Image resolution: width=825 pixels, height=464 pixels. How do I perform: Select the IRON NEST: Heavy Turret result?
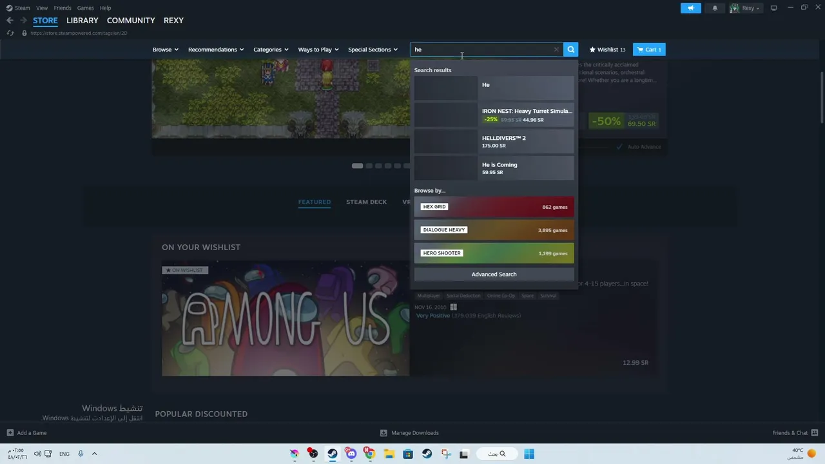pos(494,115)
